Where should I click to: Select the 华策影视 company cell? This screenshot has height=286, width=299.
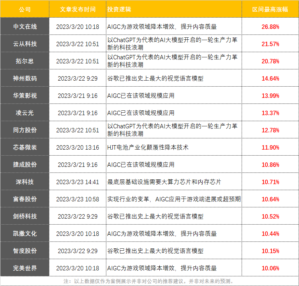(25, 95)
